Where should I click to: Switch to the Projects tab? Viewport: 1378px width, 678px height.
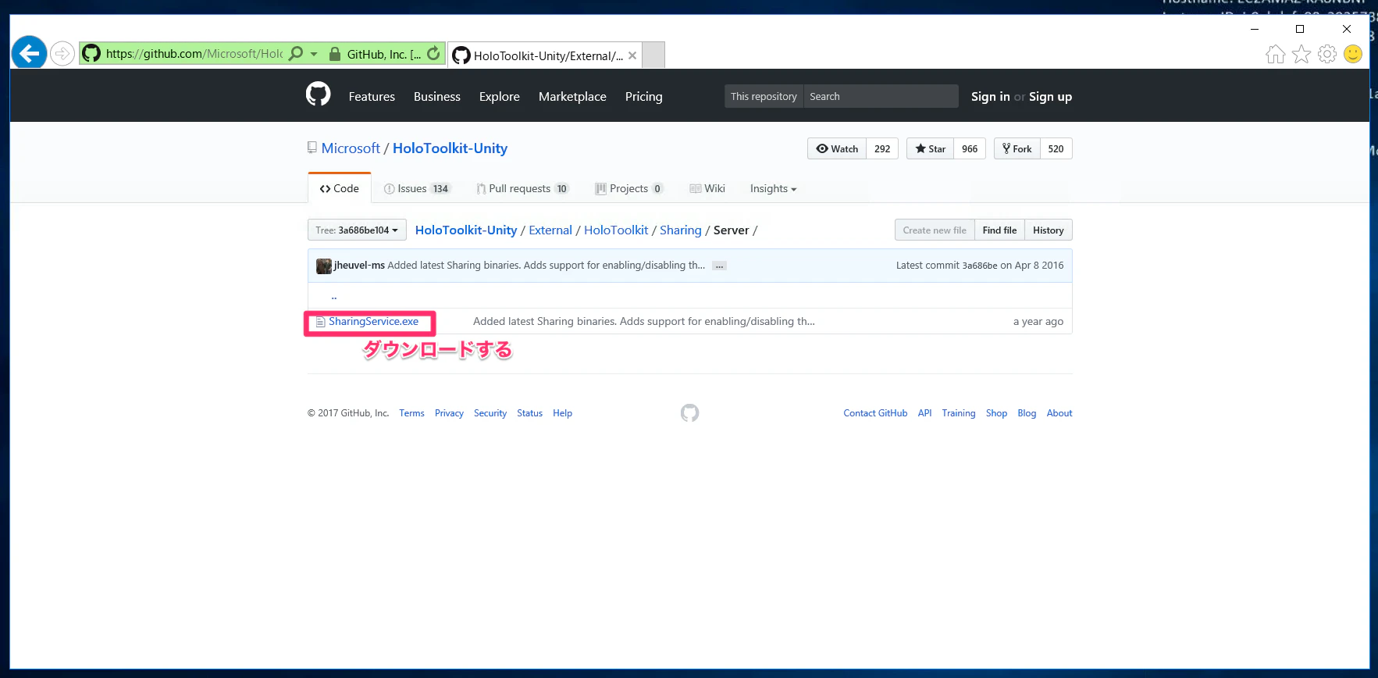629,188
